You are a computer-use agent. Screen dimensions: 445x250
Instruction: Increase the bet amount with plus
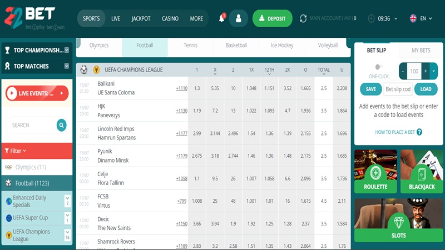click(426, 71)
